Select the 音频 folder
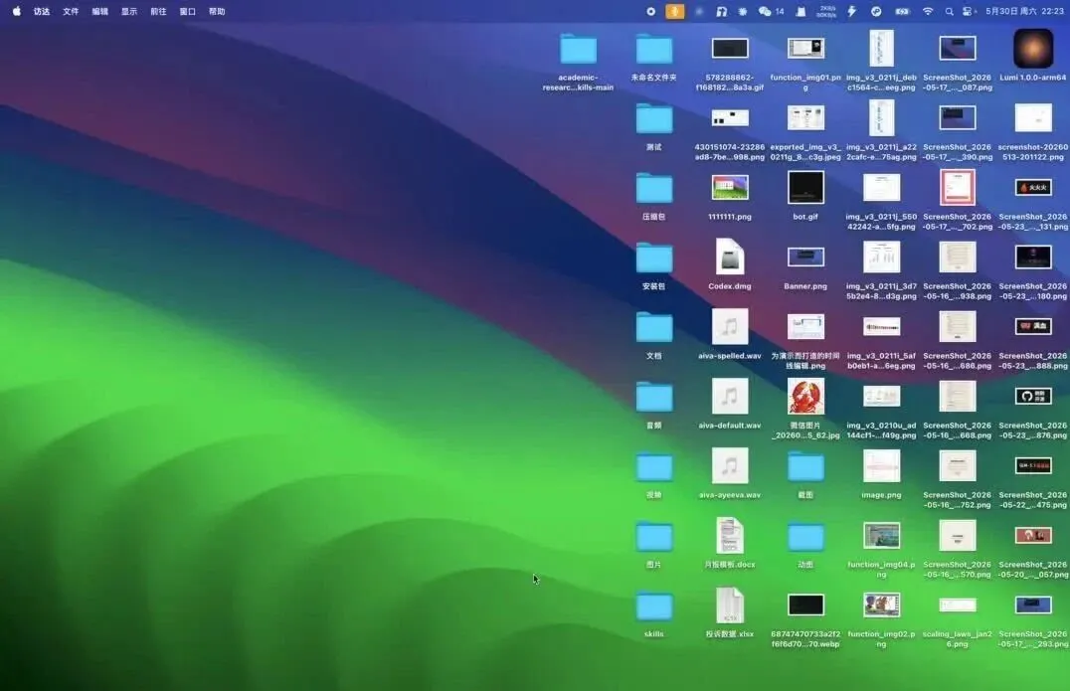Screen dimensions: 1070x691 pyautogui.click(x=653, y=398)
